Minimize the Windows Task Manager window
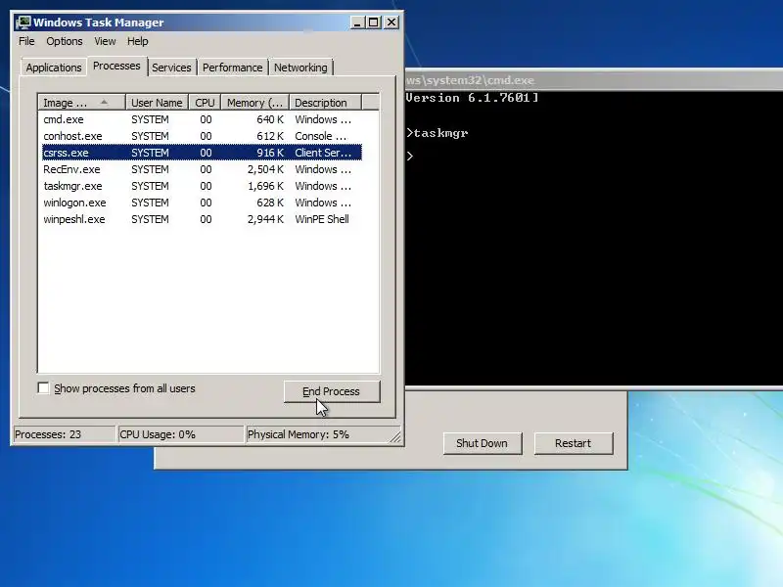783x587 pixels. [x=357, y=23]
